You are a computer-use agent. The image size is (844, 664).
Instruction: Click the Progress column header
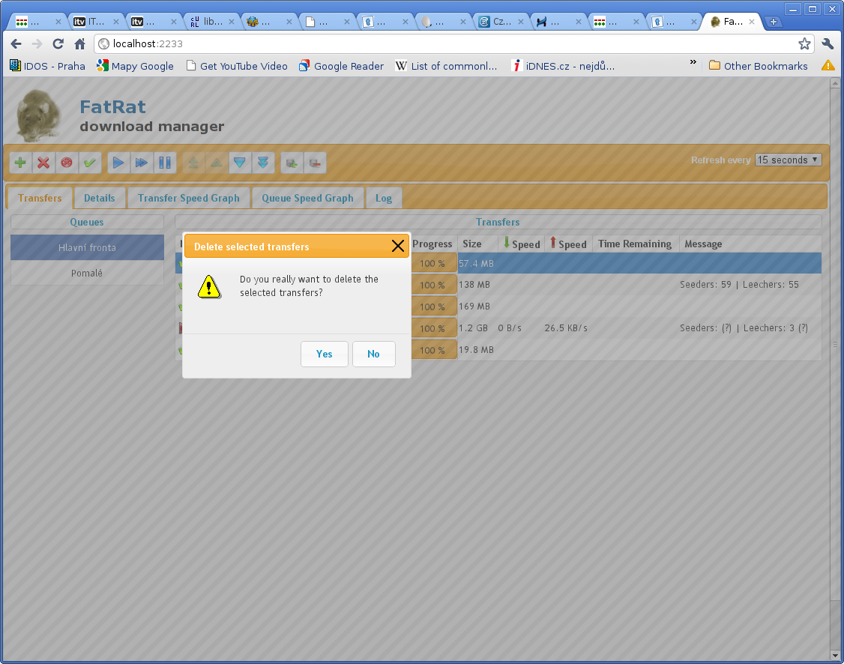[x=432, y=244]
